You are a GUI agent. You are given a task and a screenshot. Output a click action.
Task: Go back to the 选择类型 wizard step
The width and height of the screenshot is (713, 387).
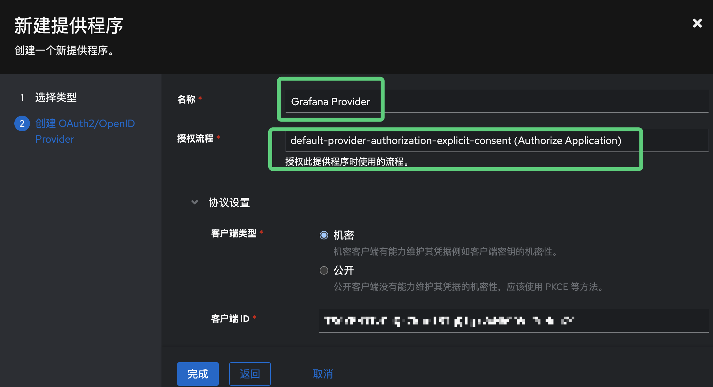point(56,97)
